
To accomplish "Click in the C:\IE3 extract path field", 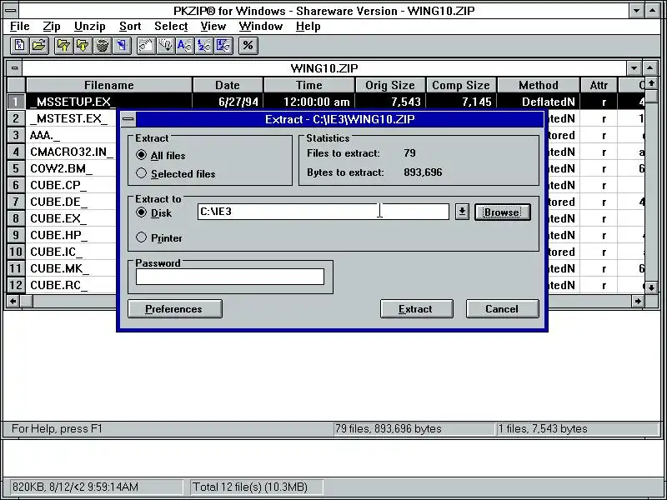I will 323,212.
